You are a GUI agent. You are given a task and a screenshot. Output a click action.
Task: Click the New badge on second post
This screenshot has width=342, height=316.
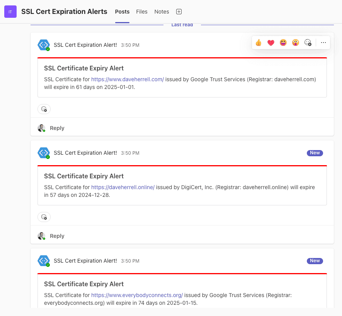[x=315, y=153]
